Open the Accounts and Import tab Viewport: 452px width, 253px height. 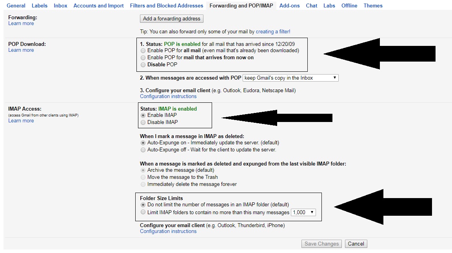98,5
